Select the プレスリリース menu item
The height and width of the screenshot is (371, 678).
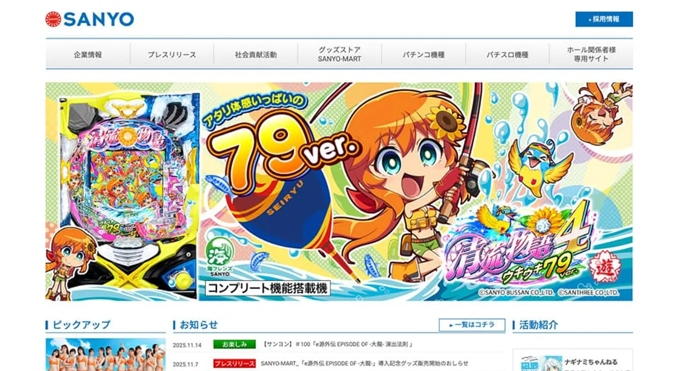[172, 54]
